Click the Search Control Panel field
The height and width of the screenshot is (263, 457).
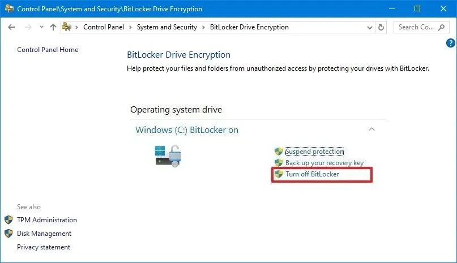click(416, 27)
